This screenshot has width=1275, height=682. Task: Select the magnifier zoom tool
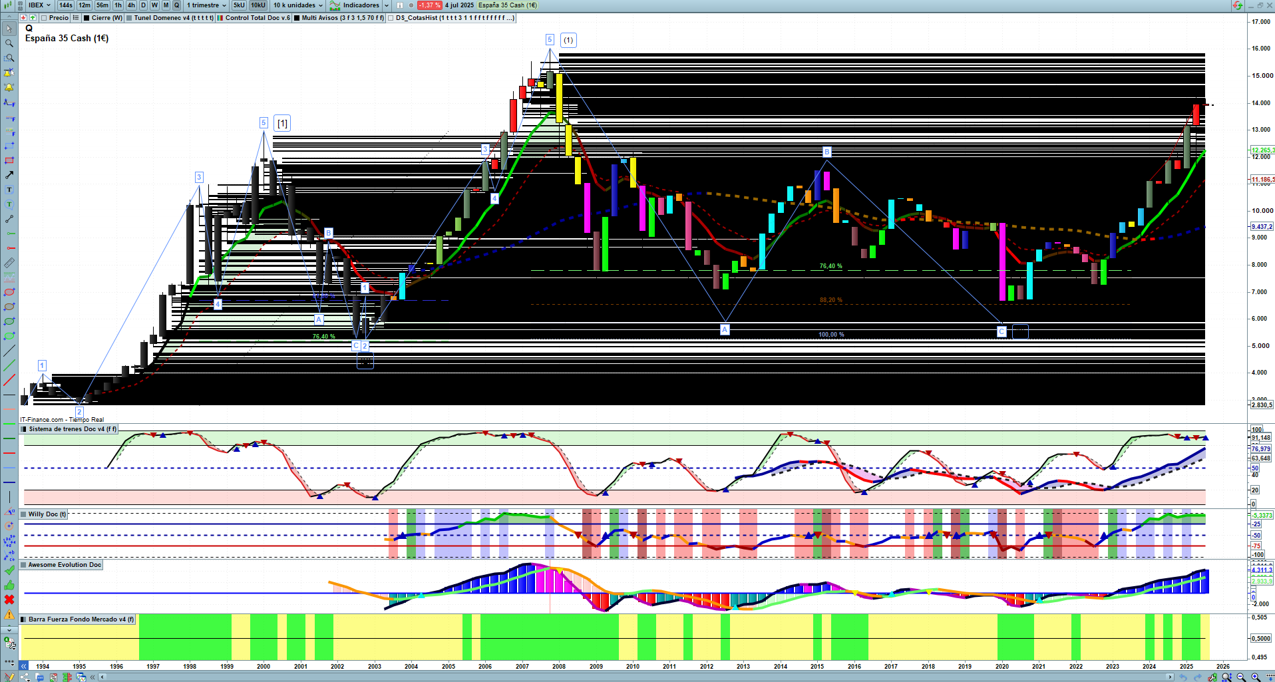click(9, 43)
